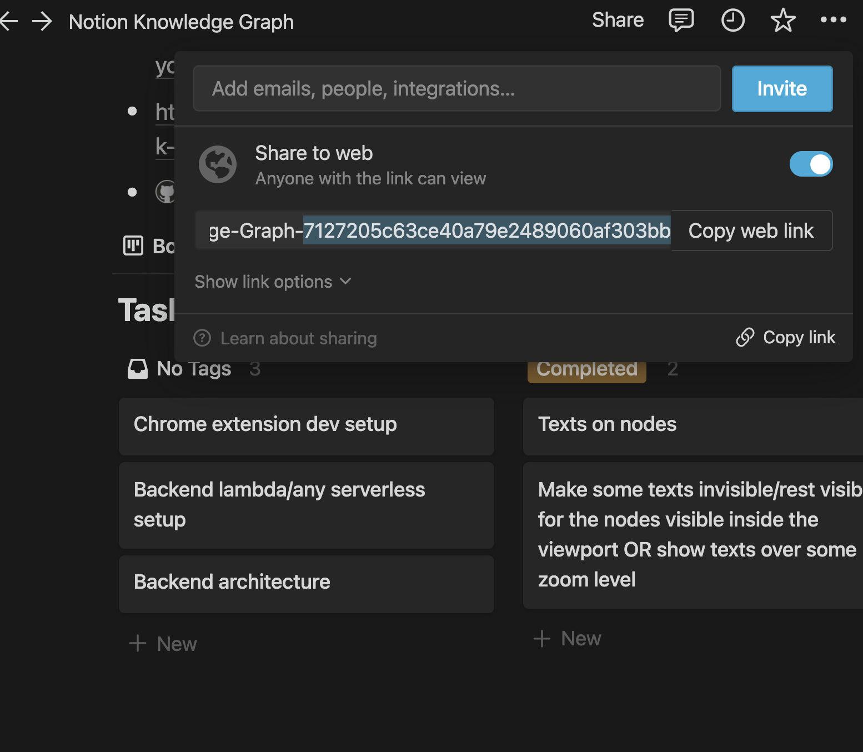Click the No Tags inbox icon
863x752 pixels.
(138, 369)
